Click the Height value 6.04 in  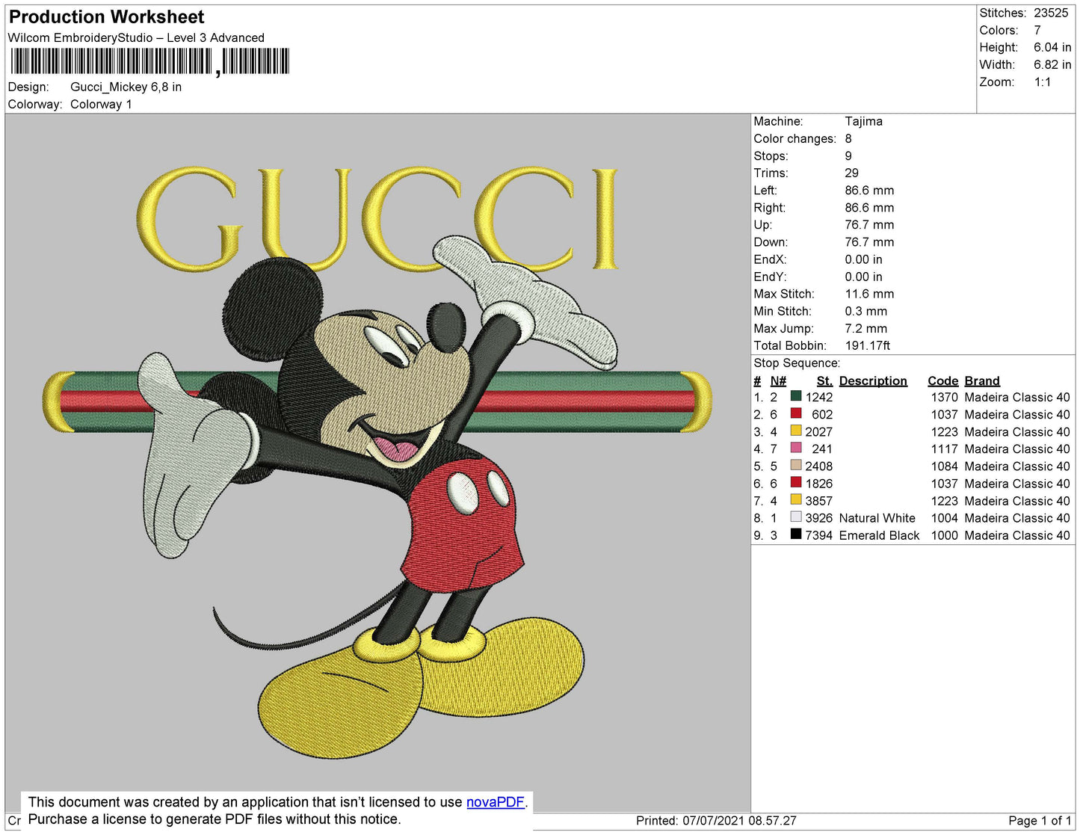click(x=1052, y=47)
